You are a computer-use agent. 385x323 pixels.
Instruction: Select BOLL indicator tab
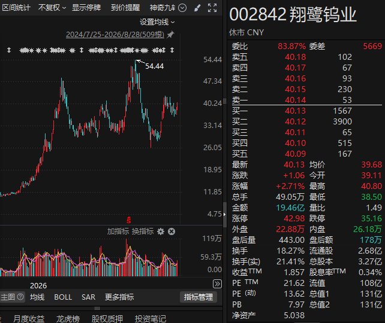(x=63, y=297)
